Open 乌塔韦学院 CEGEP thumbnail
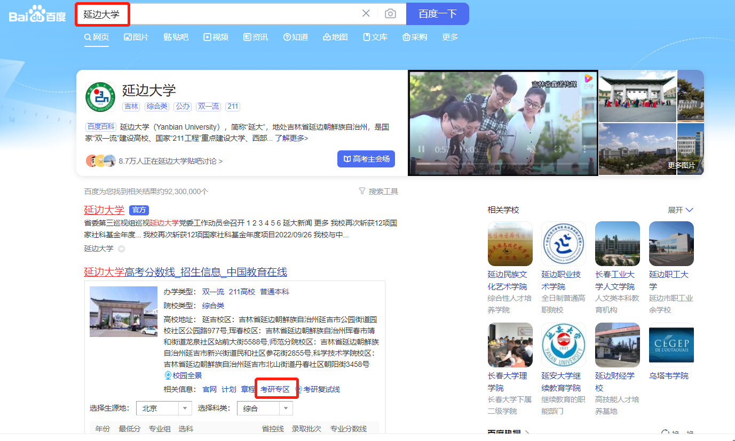 [x=671, y=345]
